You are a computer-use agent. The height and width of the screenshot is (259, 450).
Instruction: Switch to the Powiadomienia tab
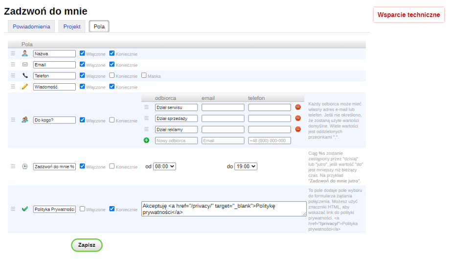click(x=31, y=26)
